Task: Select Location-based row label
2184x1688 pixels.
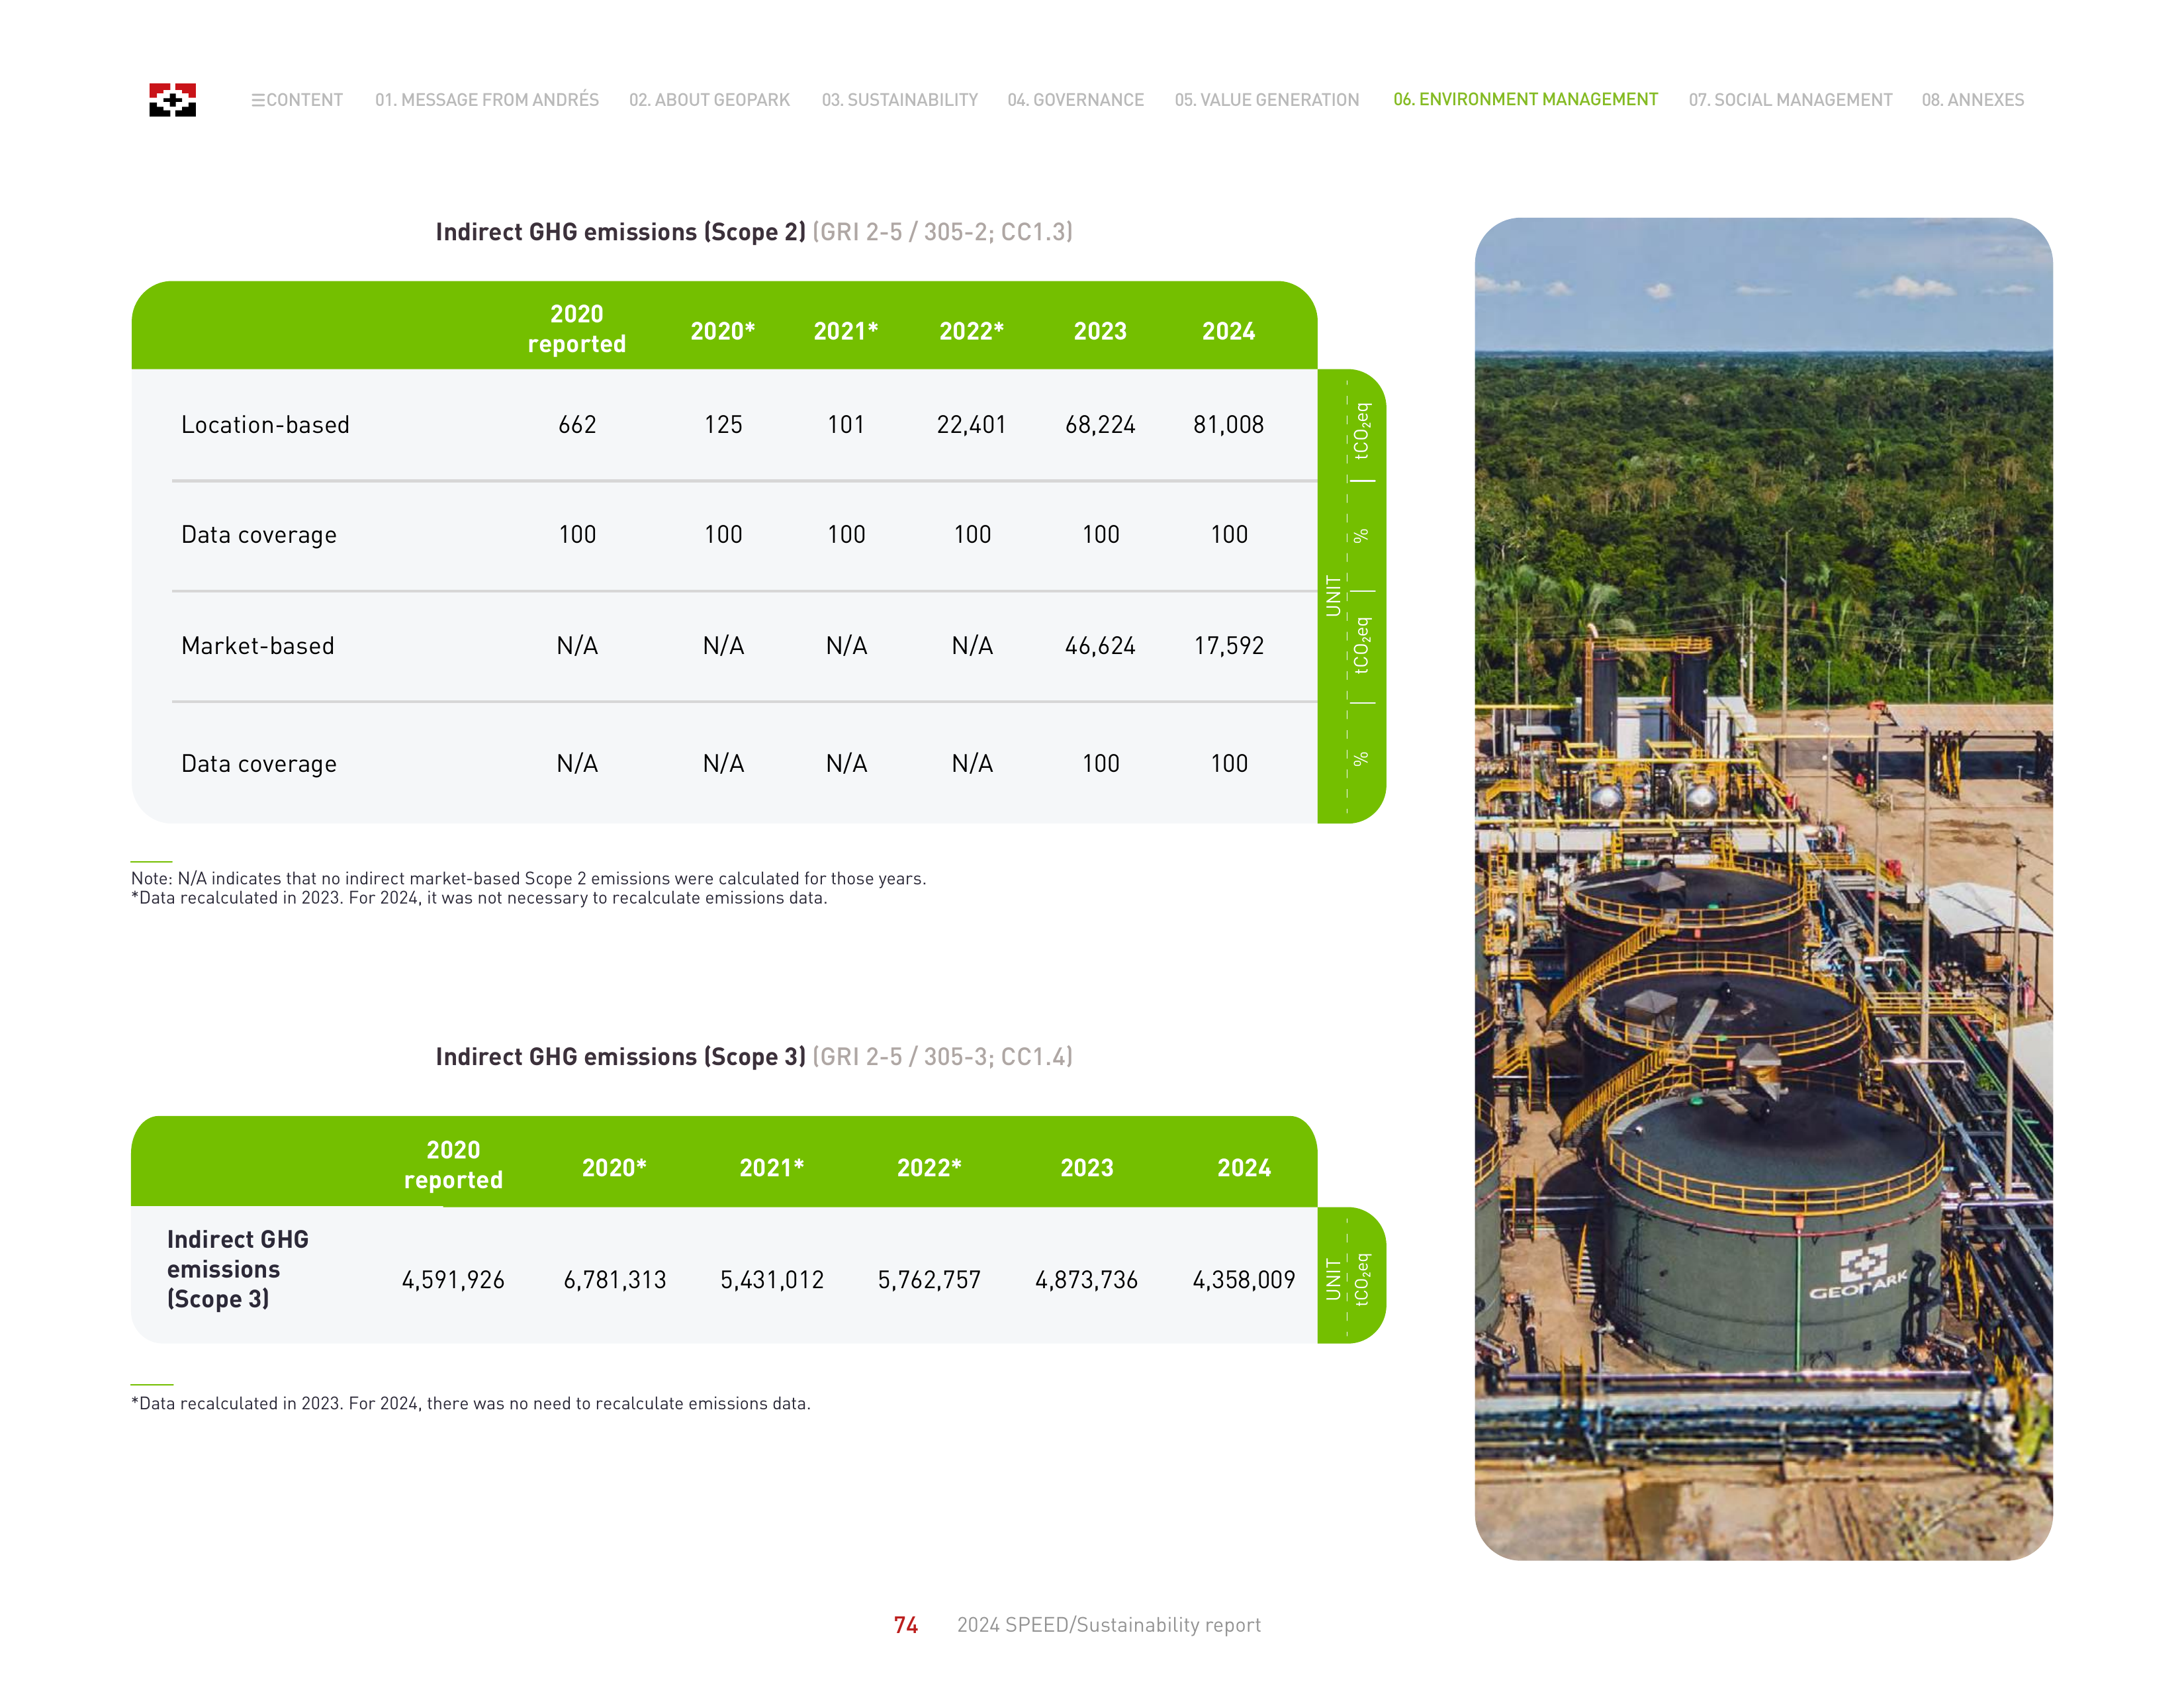Action: (x=265, y=425)
